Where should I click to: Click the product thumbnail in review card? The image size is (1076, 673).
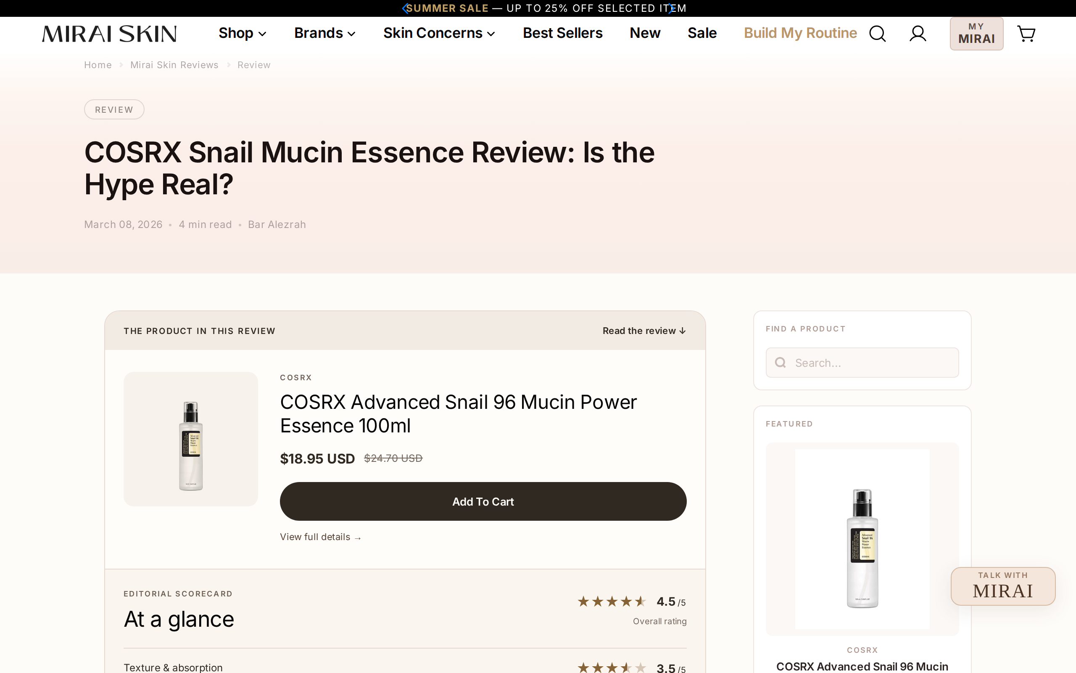pyautogui.click(x=191, y=439)
